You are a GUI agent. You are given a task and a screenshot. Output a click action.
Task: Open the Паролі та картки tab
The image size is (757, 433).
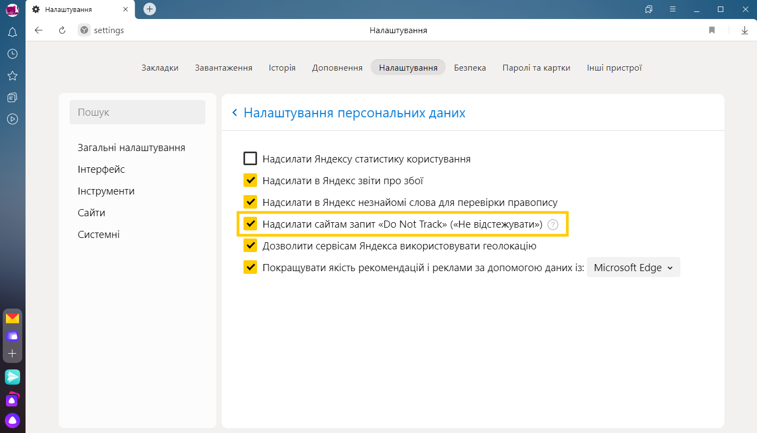pyautogui.click(x=536, y=67)
